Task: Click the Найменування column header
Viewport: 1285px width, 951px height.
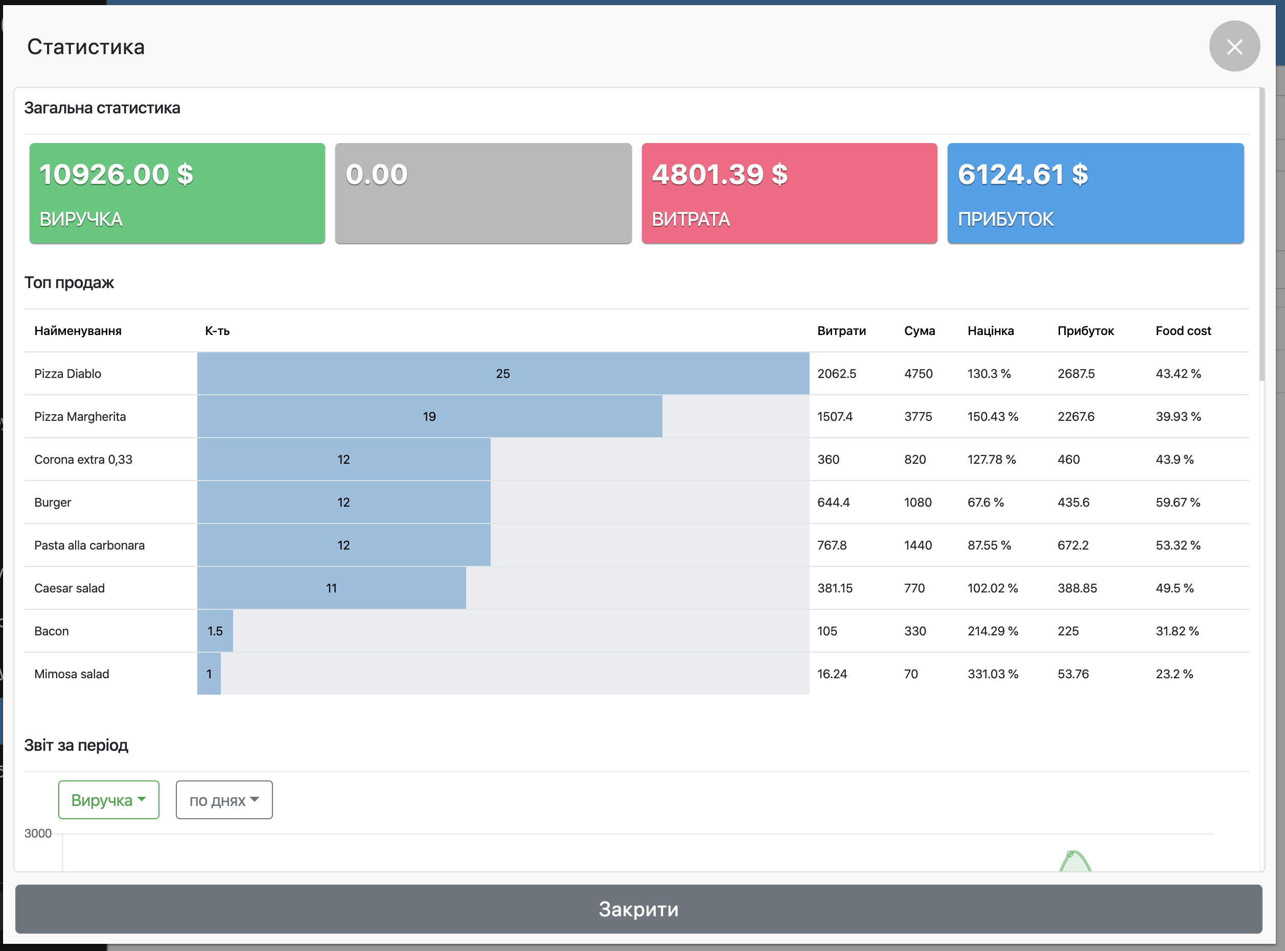Action: (78, 331)
